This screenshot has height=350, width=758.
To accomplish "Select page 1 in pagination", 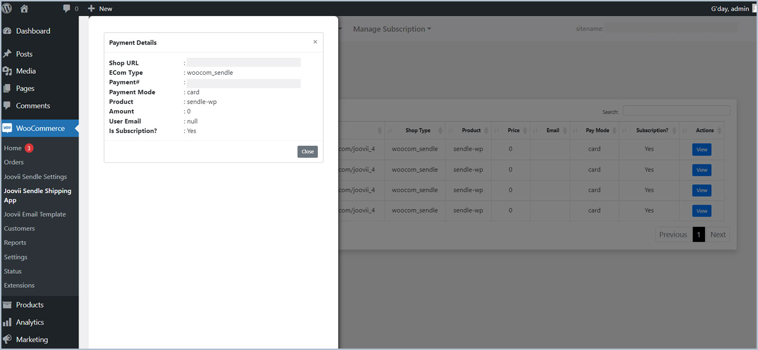I will click(698, 234).
